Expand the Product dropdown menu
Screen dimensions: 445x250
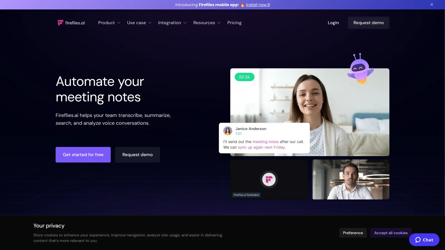[109, 23]
